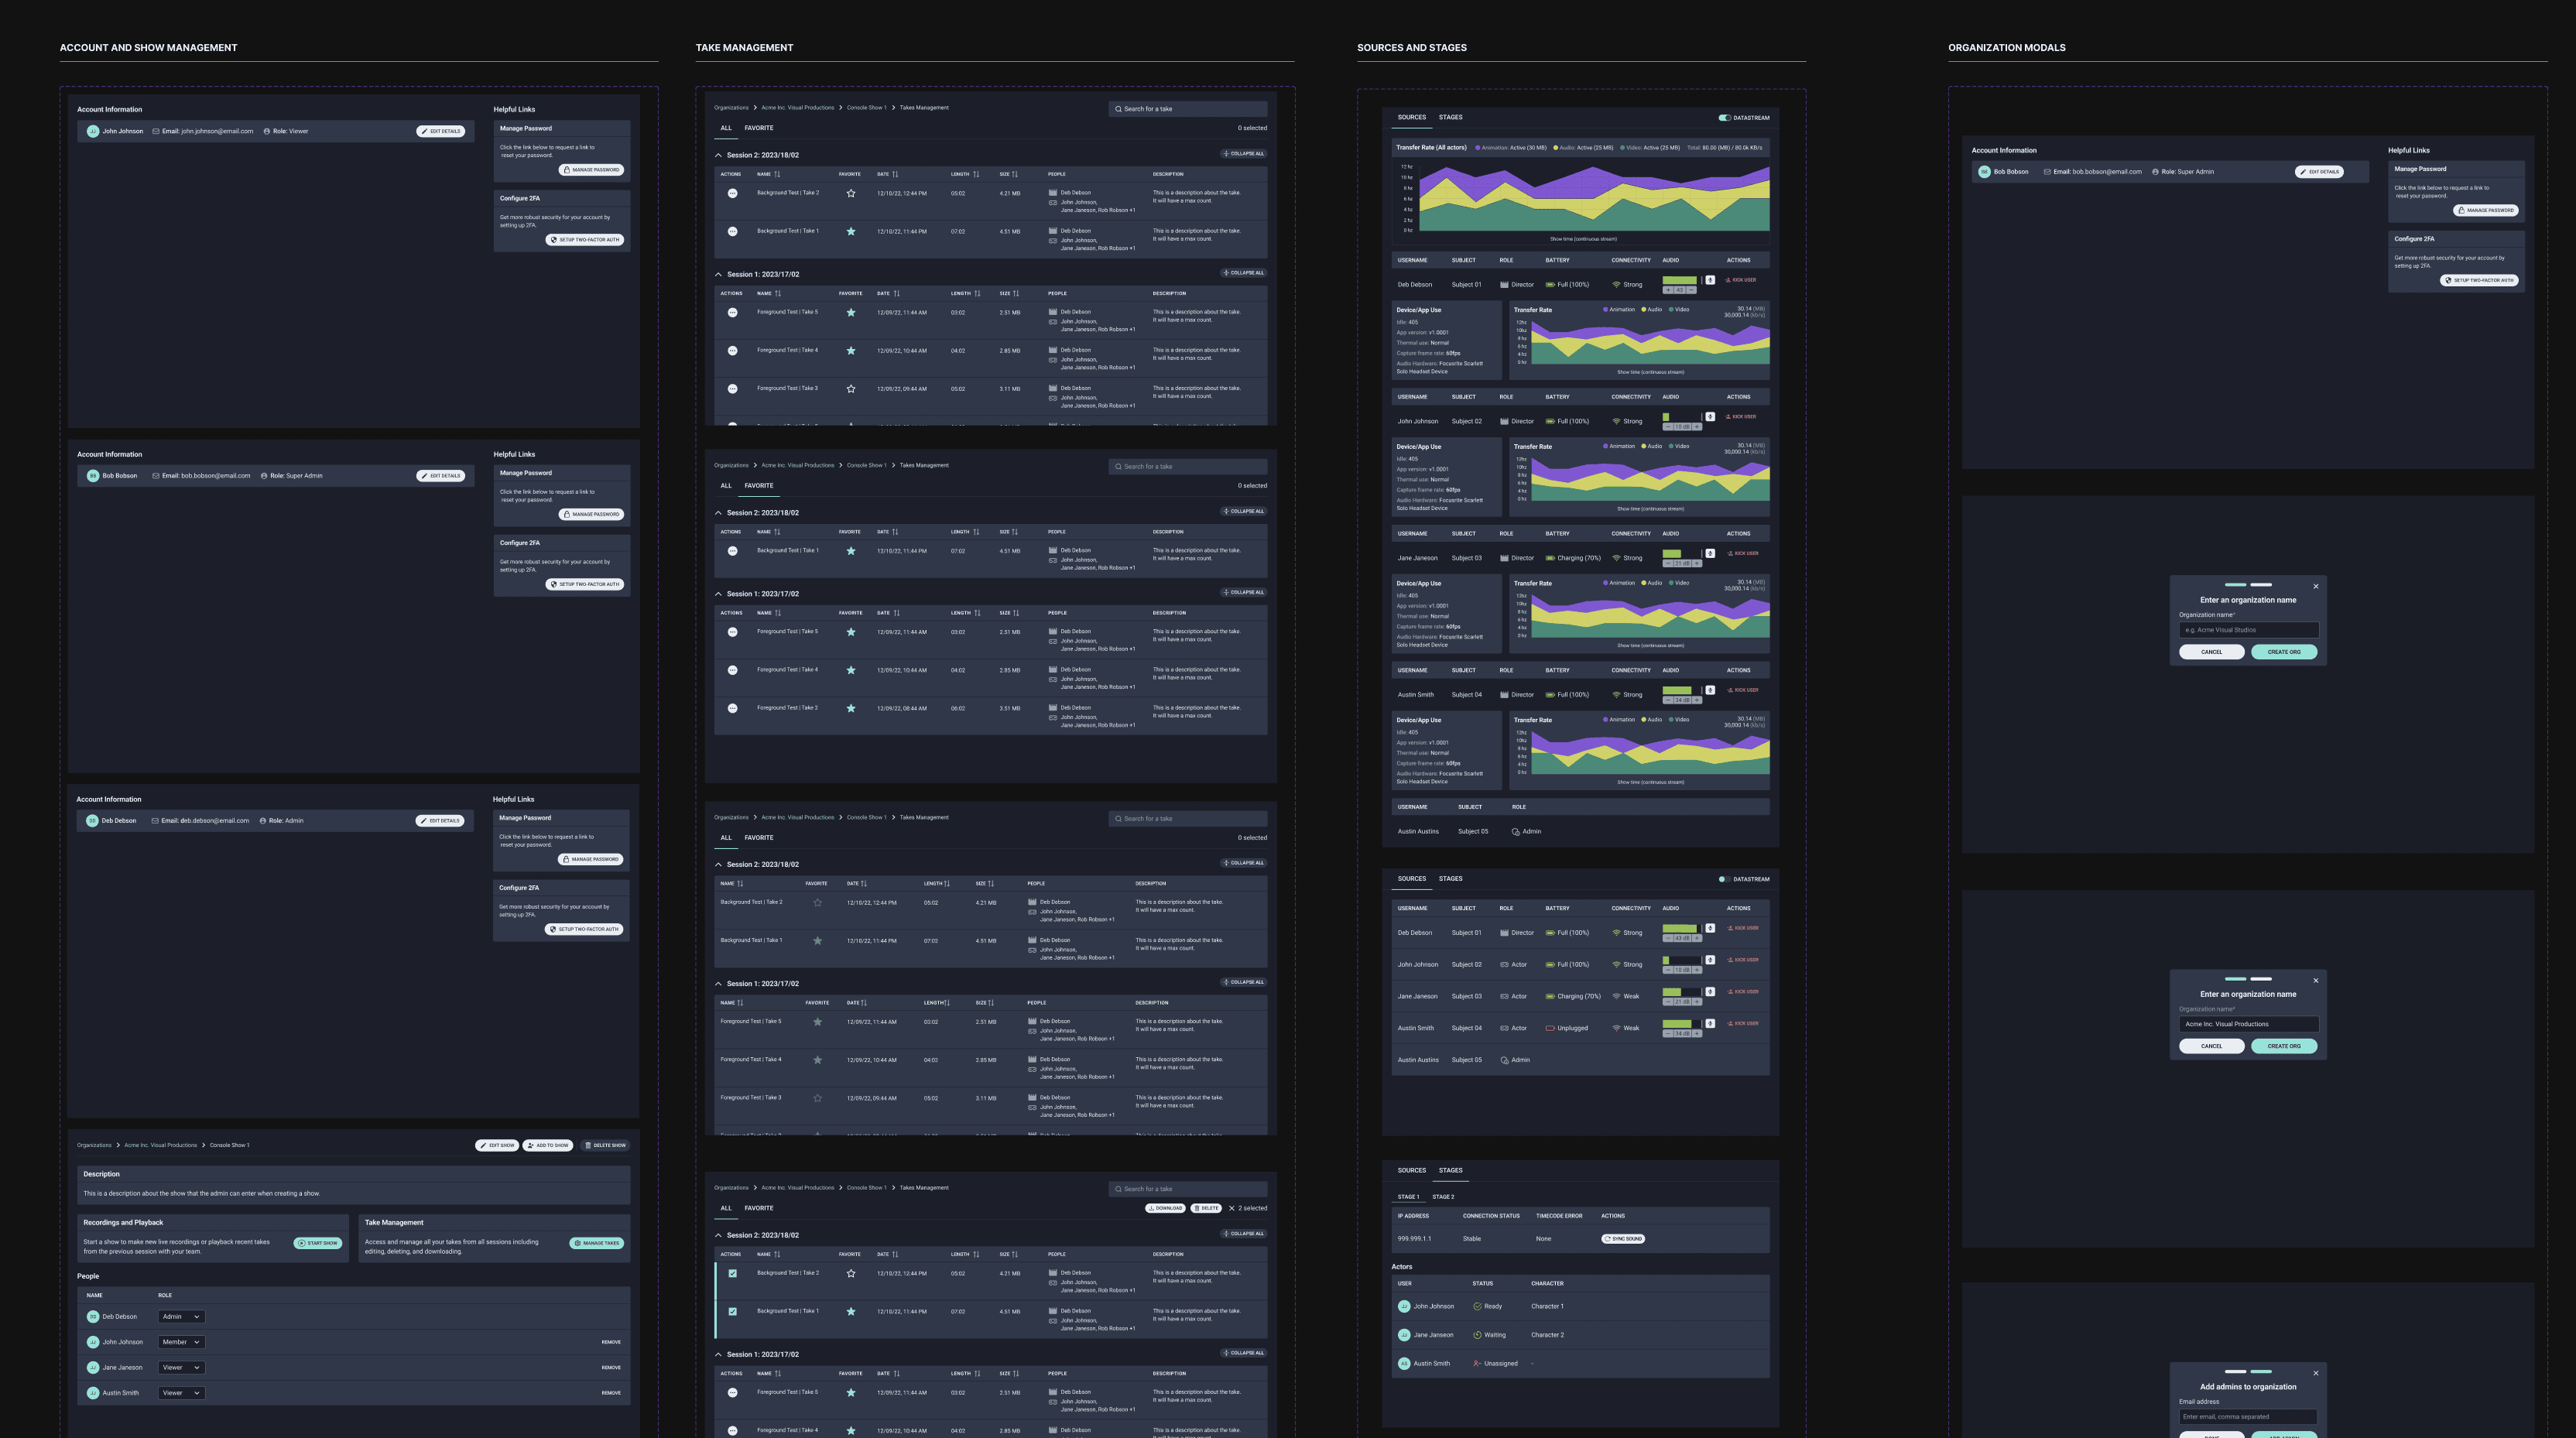Click Animation: Active (30 MB) legend dot
This screenshot has width=2576, height=1438.
tap(1478, 148)
